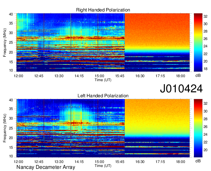Image resolution: width=211 pixels, height=171 pixels.
Task: Click "32" value on Right Handed color bar
Action: click(205, 16)
